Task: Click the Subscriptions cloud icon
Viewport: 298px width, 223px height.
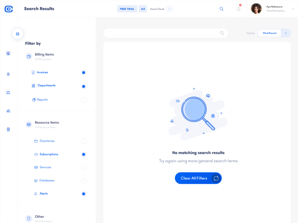Action: pos(36,154)
